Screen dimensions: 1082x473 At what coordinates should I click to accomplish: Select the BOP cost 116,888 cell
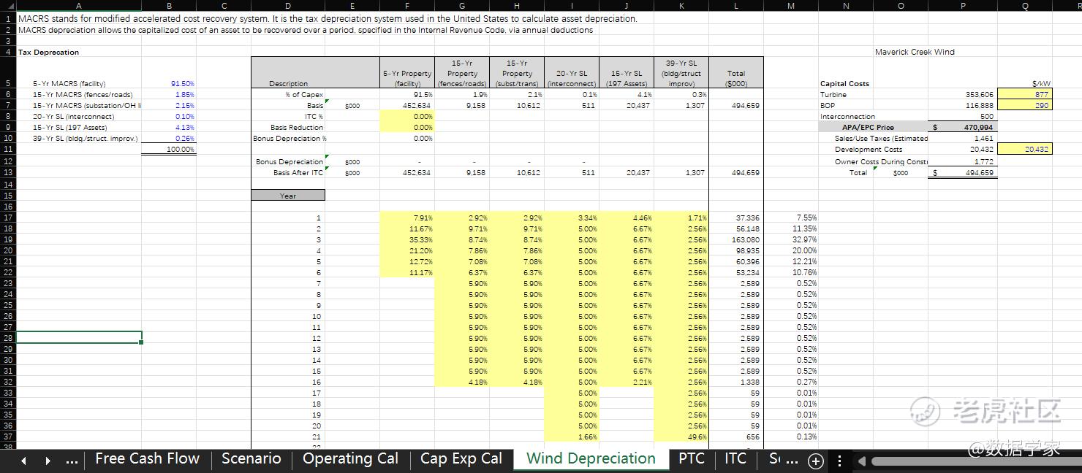[x=962, y=105]
